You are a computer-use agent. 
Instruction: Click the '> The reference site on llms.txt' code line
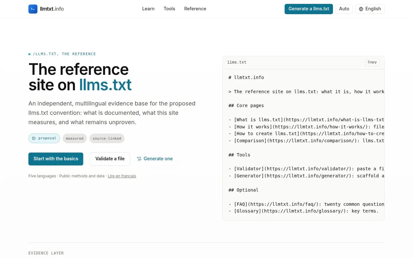pyautogui.click(x=306, y=92)
